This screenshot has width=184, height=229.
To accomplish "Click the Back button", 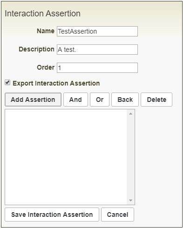I will (x=125, y=100).
